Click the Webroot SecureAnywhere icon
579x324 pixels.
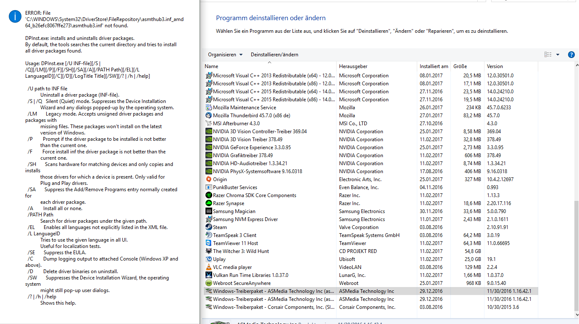(209, 283)
